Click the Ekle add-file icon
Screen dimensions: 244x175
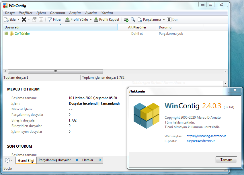coord(6,20)
